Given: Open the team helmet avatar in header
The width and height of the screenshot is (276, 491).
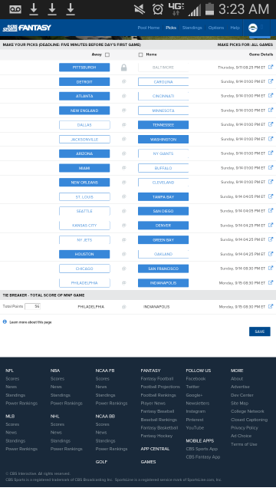Looking at the screenshot, I should click(x=253, y=28).
